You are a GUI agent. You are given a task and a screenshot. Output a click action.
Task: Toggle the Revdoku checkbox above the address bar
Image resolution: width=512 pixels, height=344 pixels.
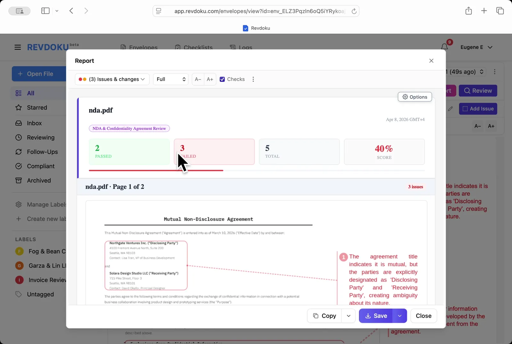[245, 28]
